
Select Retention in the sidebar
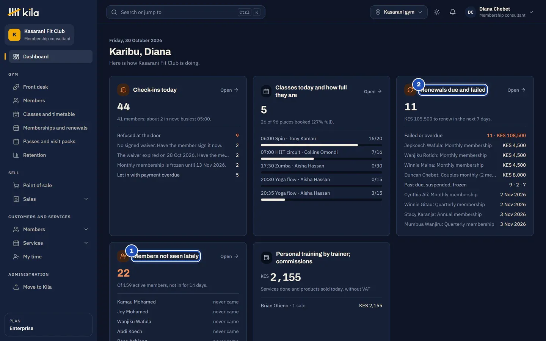51,155
